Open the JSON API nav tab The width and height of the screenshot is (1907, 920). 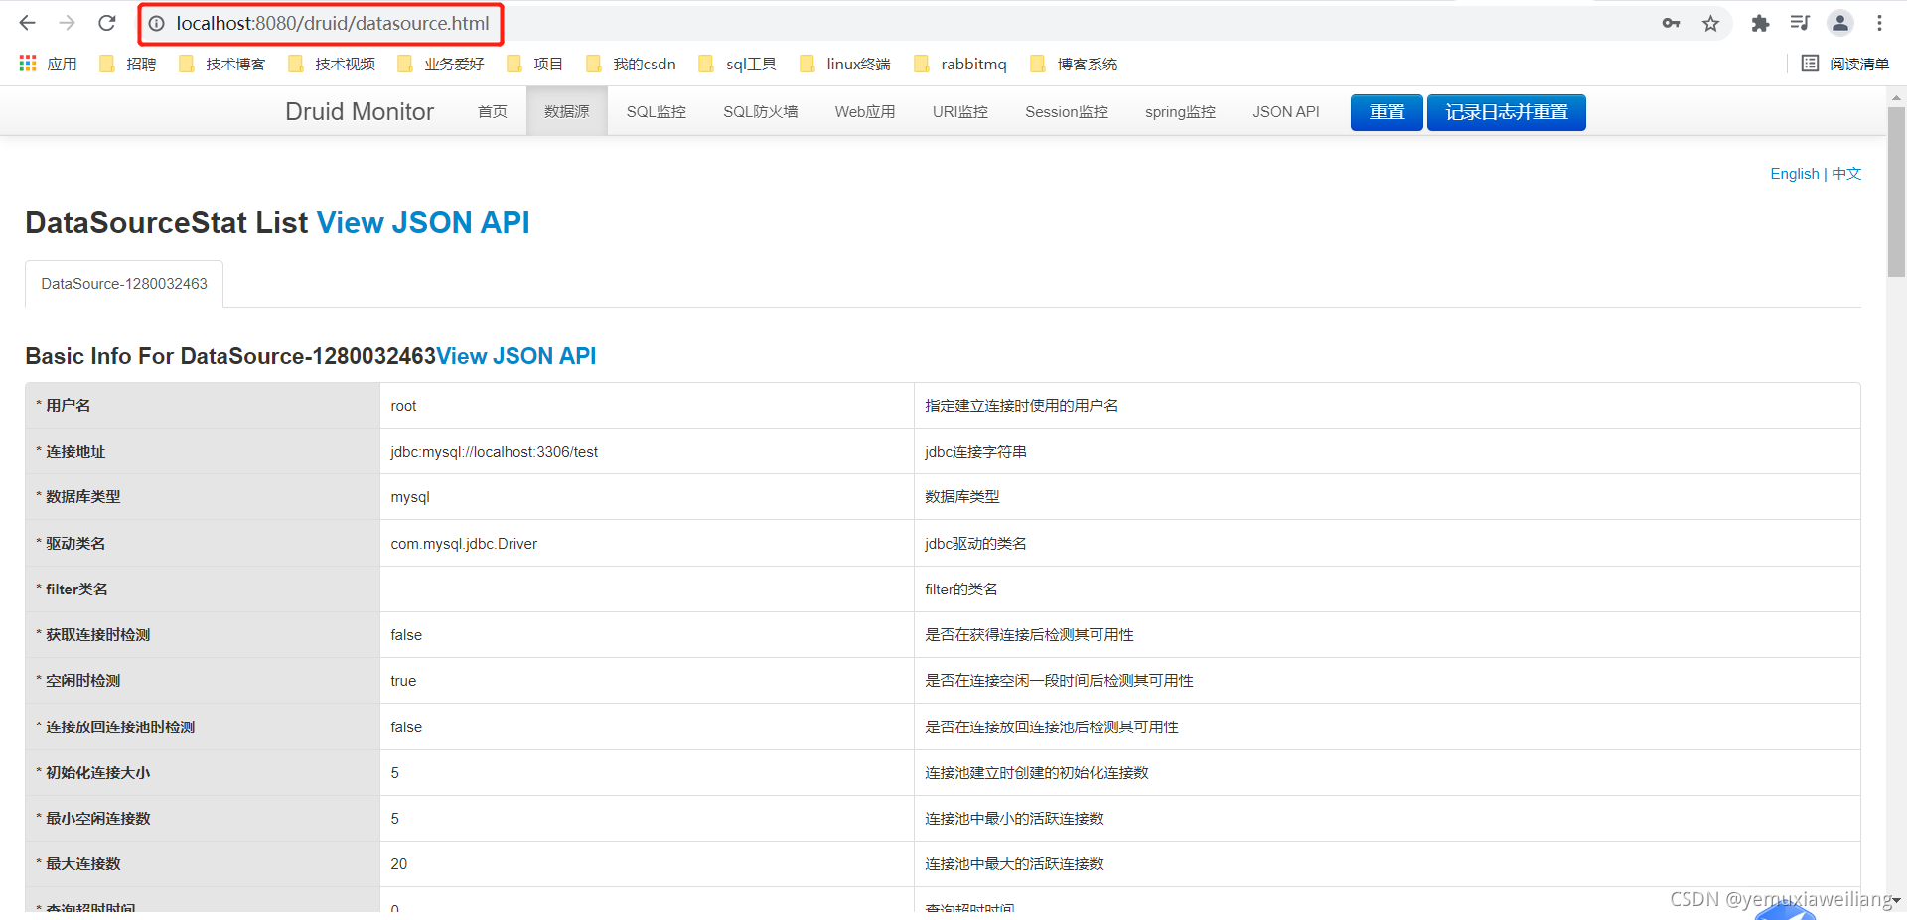[1286, 111]
